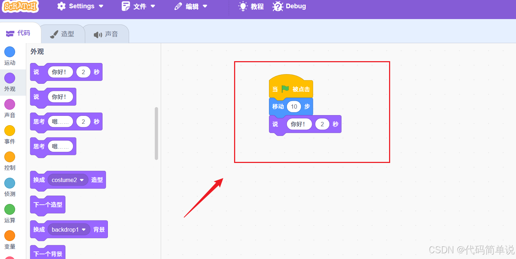Open the Settings gear menu
Image resolution: width=516 pixels, height=259 pixels.
[x=81, y=6]
